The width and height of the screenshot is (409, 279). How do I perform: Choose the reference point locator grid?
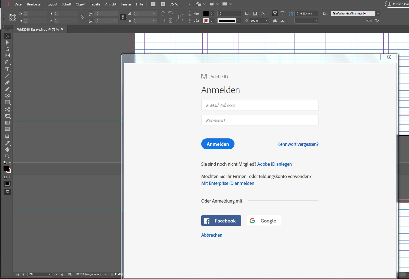[x=13, y=17]
